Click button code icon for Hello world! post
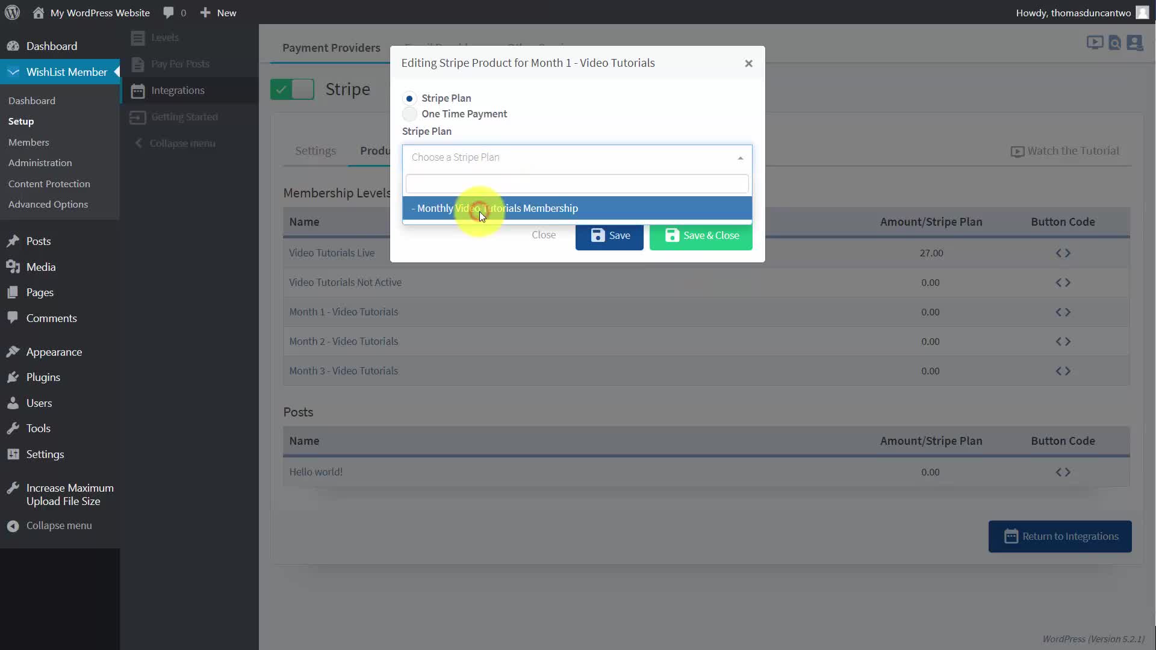 [1063, 472]
